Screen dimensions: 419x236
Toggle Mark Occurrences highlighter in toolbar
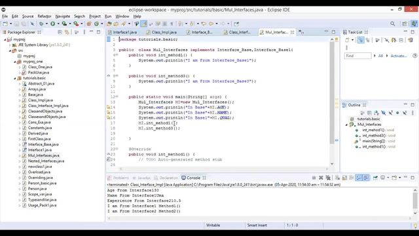click(x=144, y=24)
